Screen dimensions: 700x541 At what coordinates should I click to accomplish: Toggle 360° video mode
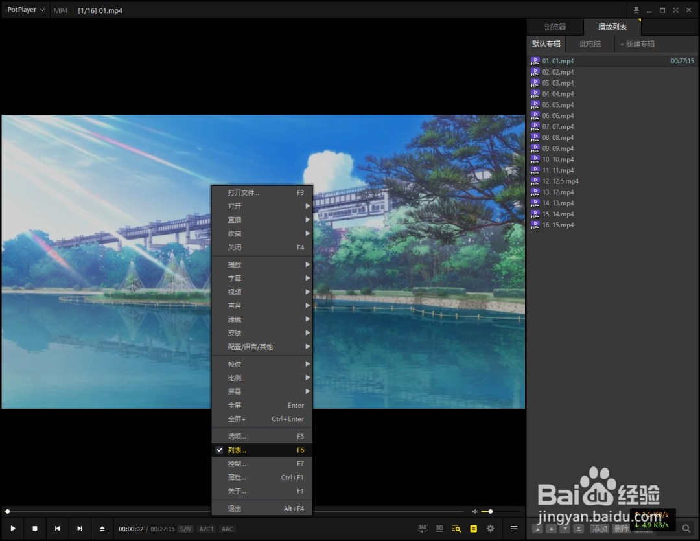423,529
